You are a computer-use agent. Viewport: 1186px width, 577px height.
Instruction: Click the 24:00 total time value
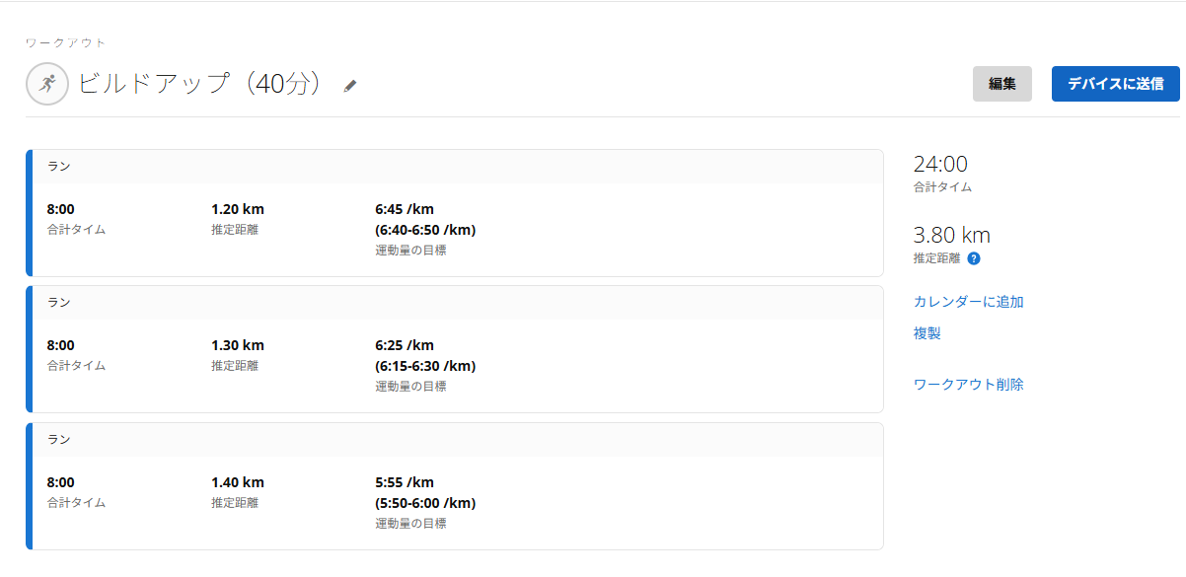tap(940, 165)
